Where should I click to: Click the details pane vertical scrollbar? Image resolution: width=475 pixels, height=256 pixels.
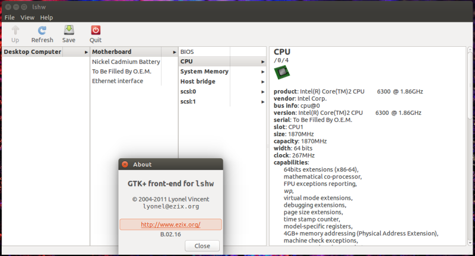(470, 85)
